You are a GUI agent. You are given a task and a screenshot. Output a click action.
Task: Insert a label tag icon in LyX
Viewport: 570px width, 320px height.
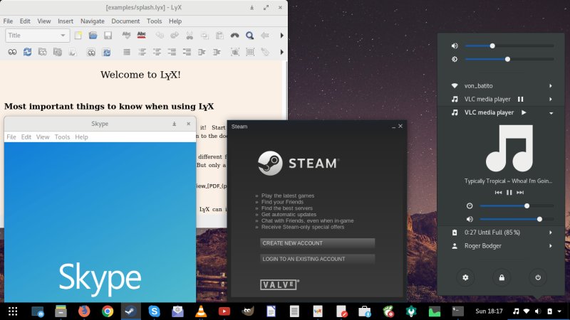265,52
